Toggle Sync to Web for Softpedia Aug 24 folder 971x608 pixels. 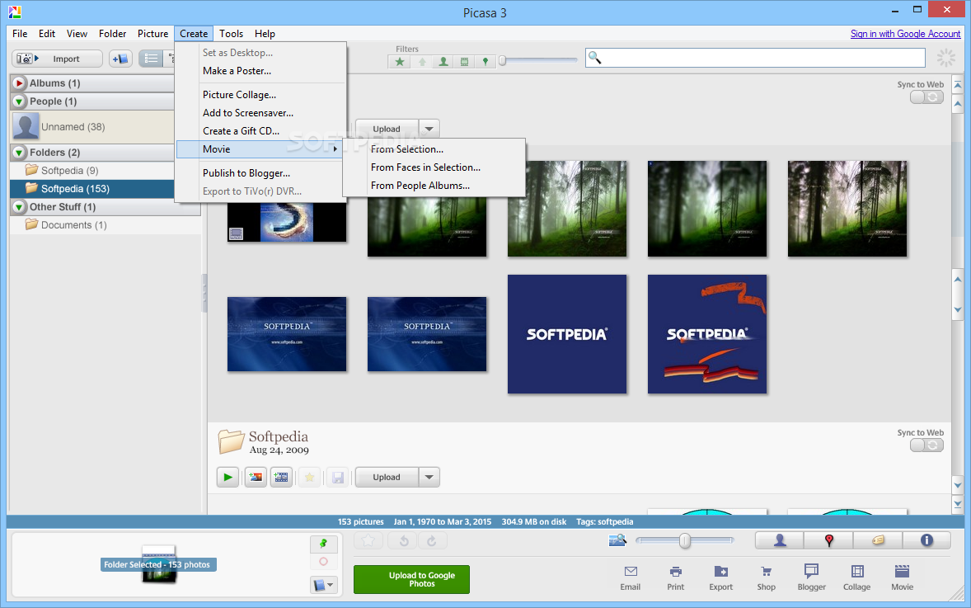tap(926, 445)
